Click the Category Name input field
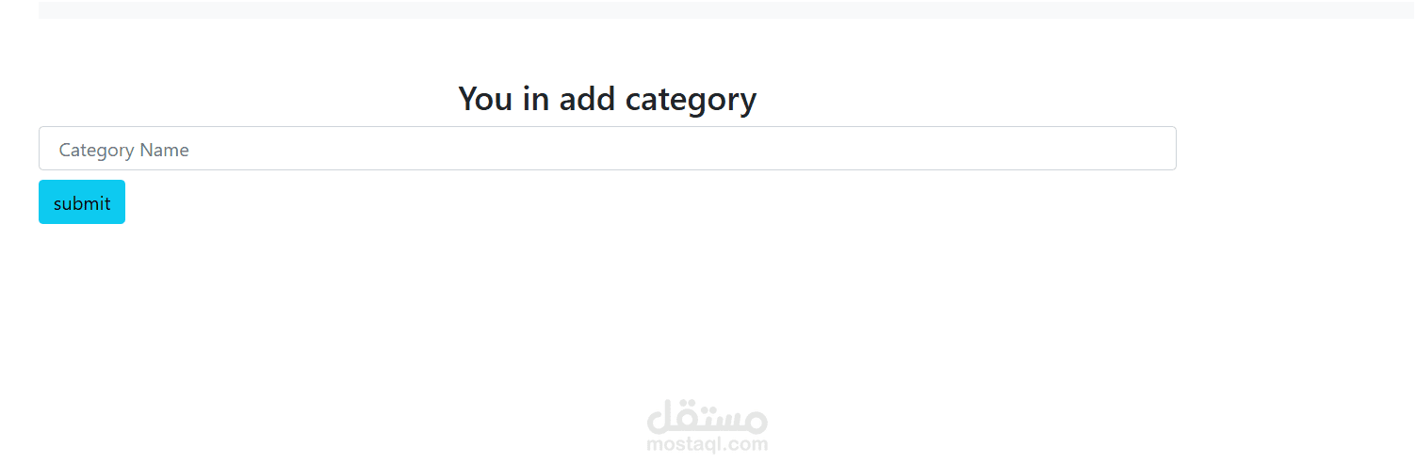 pyautogui.click(x=607, y=149)
